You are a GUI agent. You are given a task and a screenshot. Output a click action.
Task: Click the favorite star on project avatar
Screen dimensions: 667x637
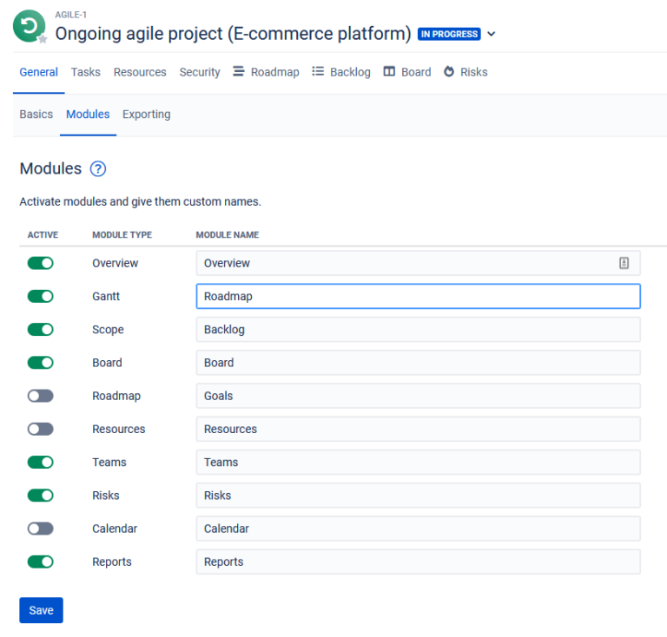point(43,39)
